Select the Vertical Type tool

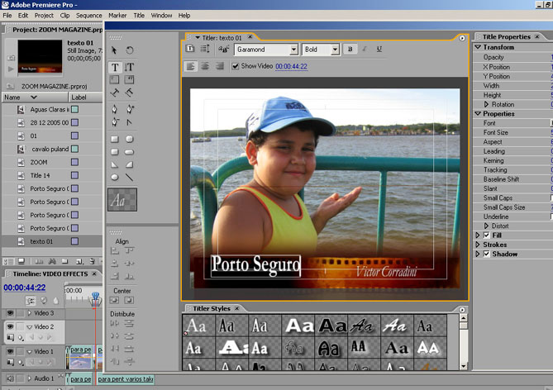[130, 67]
